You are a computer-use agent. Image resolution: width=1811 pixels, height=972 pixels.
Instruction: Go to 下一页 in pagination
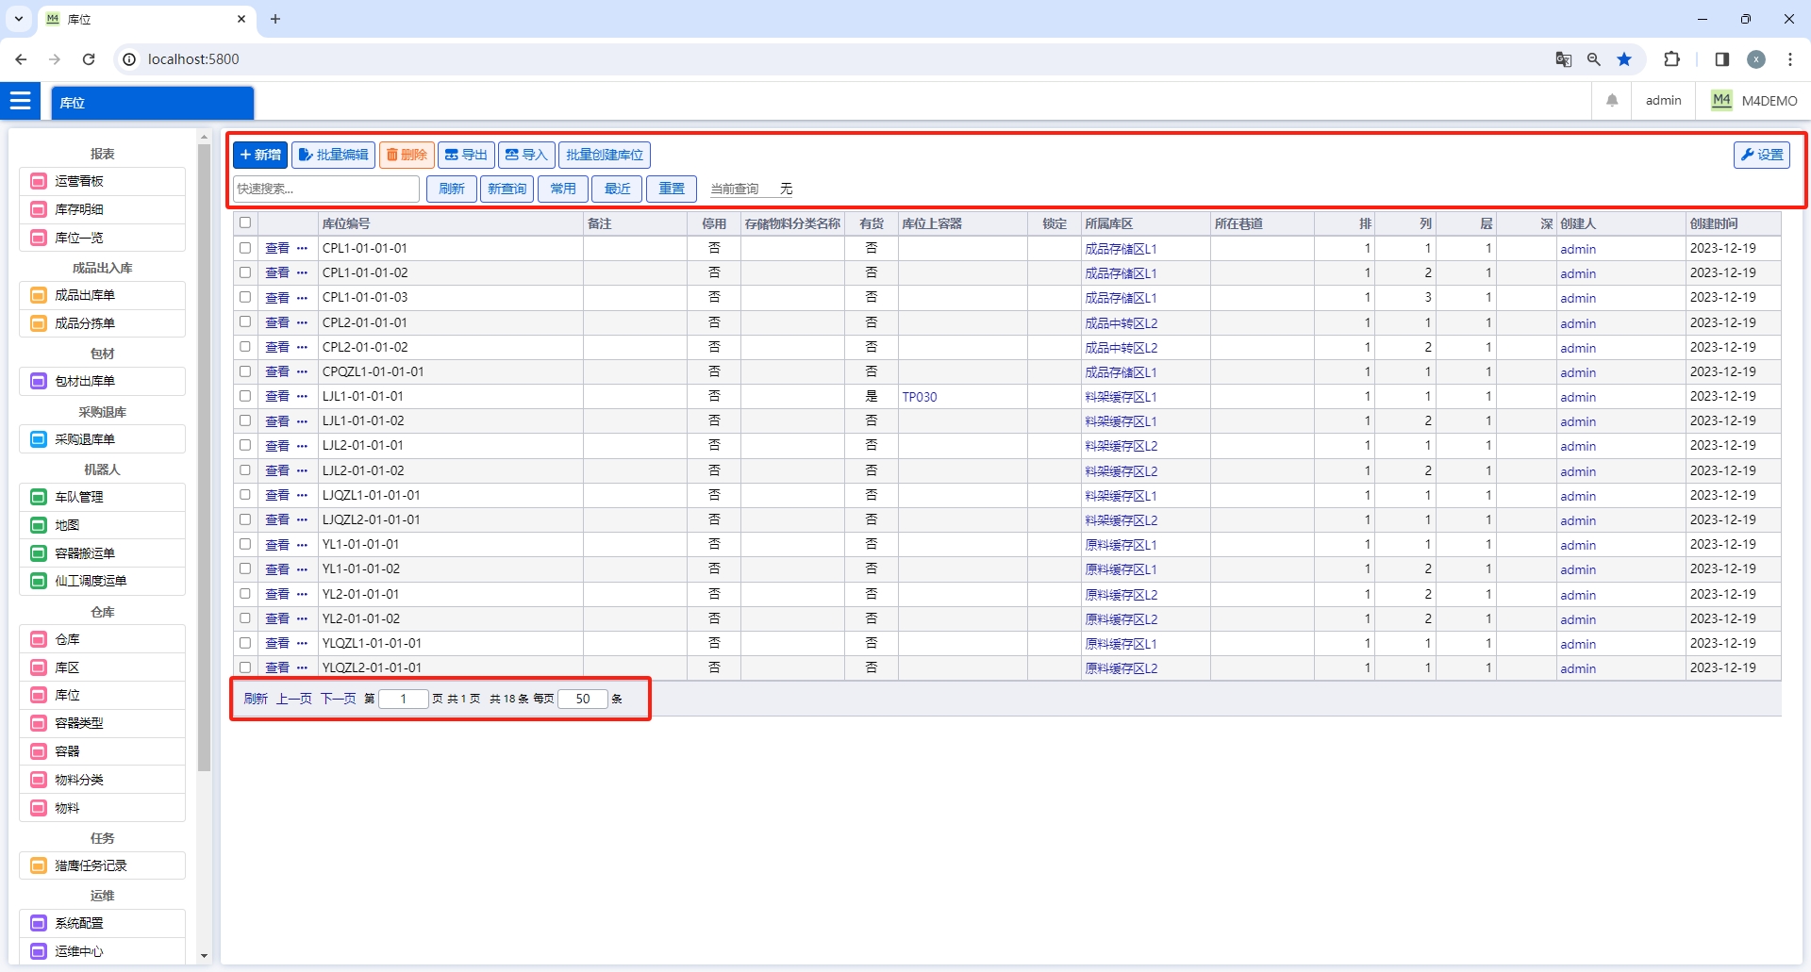(338, 699)
